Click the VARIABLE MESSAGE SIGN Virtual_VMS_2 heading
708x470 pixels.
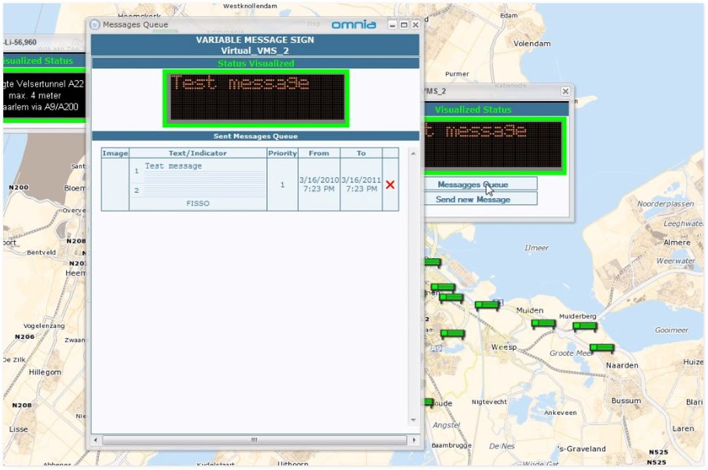pyautogui.click(x=255, y=45)
